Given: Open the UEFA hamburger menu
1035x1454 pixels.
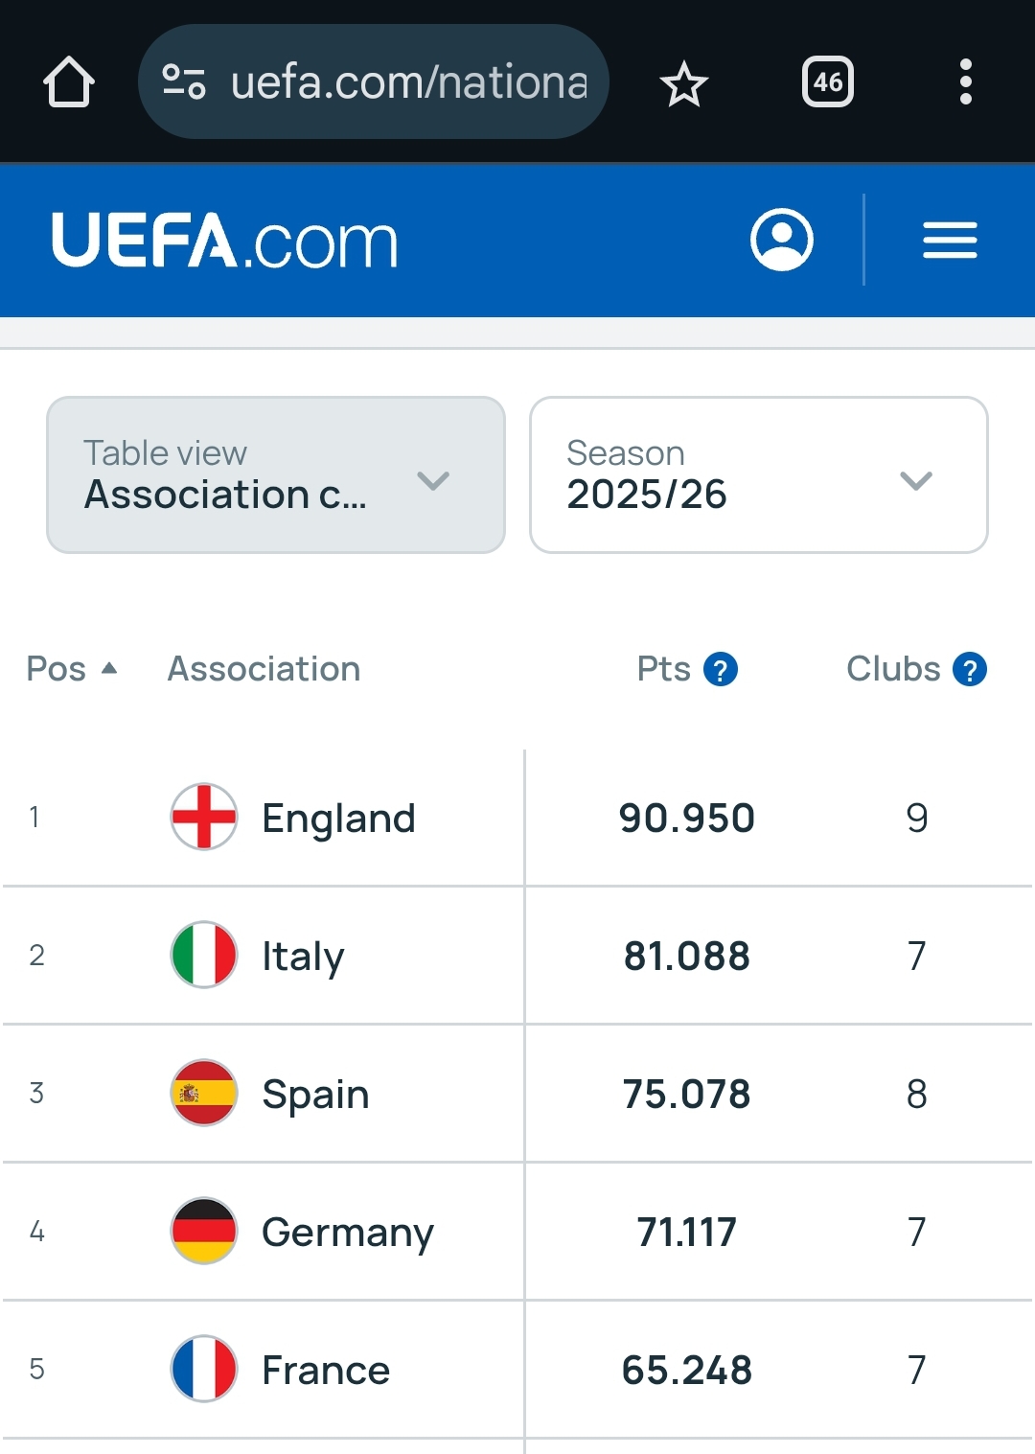Looking at the screenshot, I should click(x=950, y=240).
